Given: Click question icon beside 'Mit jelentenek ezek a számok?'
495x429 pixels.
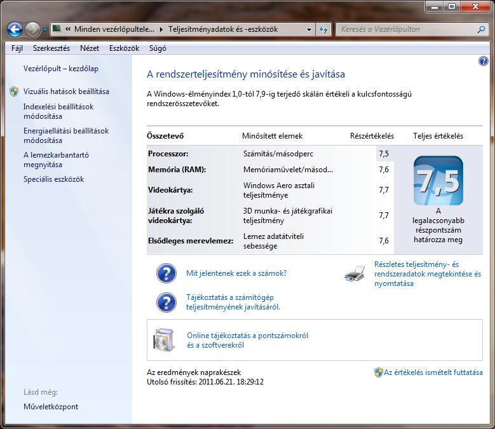Looking at the screenshot, I should pos(166,273).
